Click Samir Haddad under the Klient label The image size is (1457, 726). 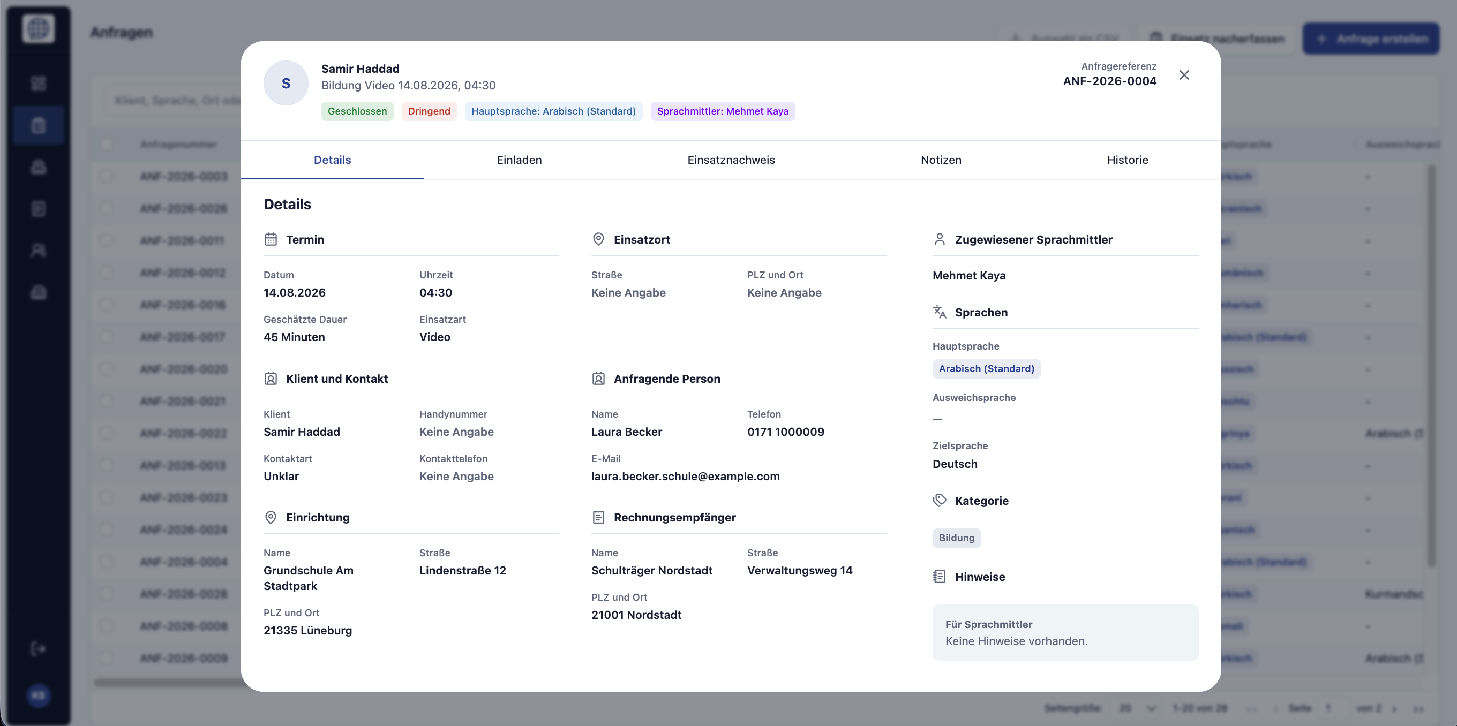pyautogui.click(x=302, y=432)
